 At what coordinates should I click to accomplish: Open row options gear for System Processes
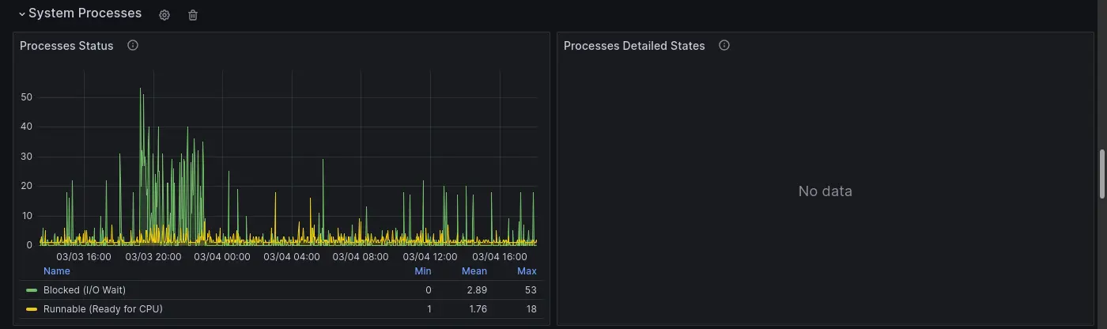(x=164, y=15)
